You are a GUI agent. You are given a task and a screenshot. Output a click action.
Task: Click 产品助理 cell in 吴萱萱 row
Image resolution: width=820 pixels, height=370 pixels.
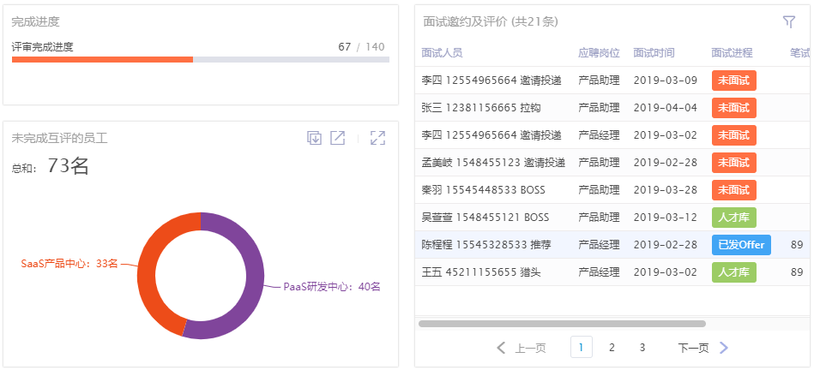point(599,217)
